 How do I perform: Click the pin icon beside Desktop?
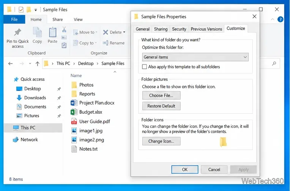pyautogui.click(x=59, y=89)
